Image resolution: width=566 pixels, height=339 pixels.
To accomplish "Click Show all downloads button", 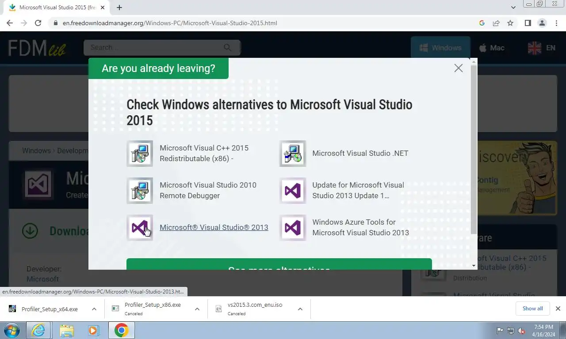I will coord(532,309).
